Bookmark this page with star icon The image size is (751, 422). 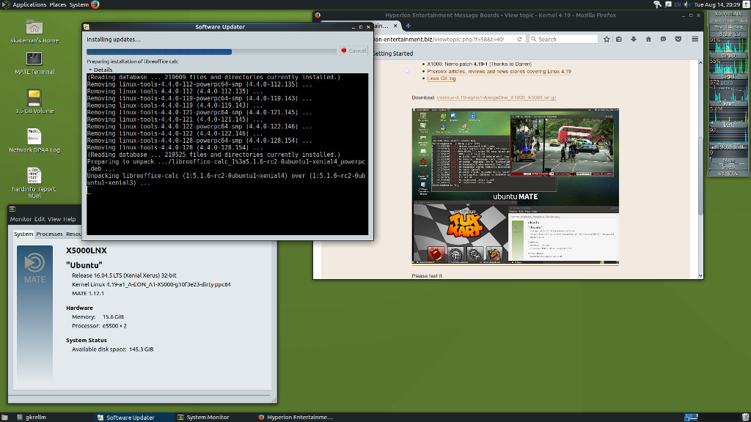(607, 40)
